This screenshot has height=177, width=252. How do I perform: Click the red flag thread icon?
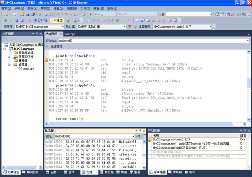pyautogui.click(x=130, y=27)
